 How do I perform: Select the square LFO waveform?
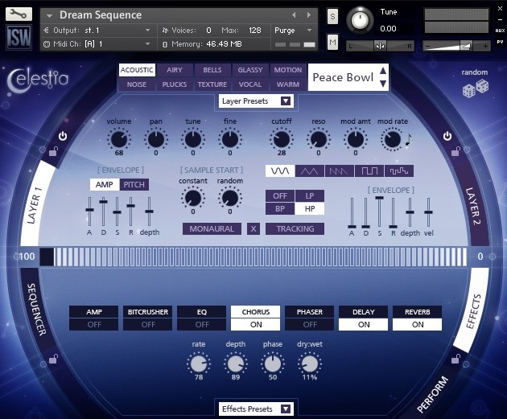tap(369, 170)
